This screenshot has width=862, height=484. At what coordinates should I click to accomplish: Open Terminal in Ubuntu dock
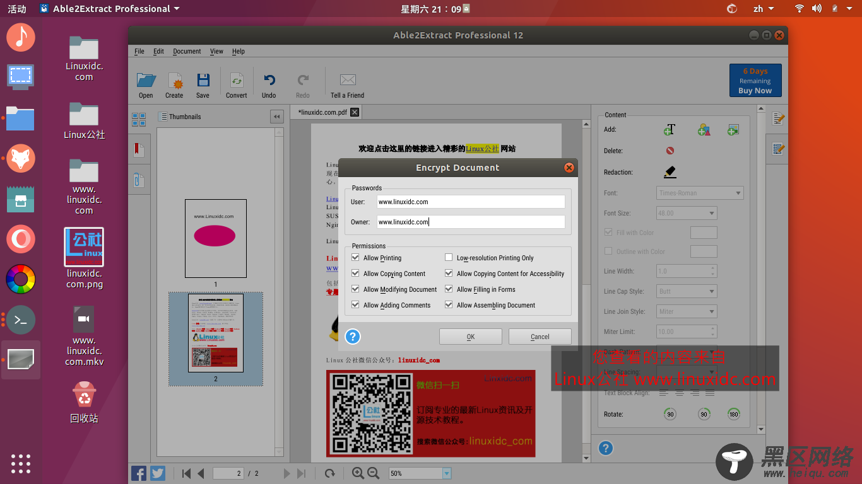pos(20,320)
